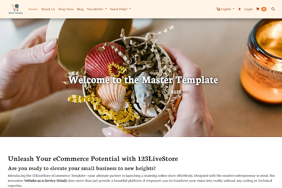The width and height of the screenshot is (282, 188).
Task: Click the Newsletter dropdown caret arrow
Action: pyautogui.click(x=106, y=9)
